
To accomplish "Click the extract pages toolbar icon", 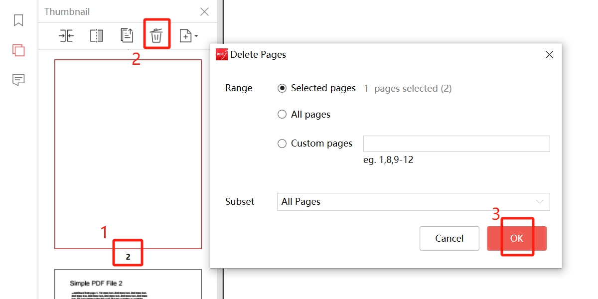I will click(127, 36).
